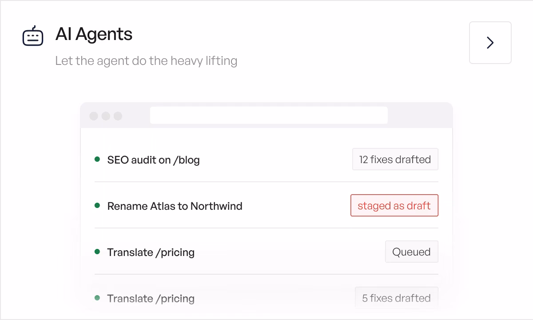Click the third gray window dot
The height and width of the screenshot is (320, 533).
click(118, 116)
